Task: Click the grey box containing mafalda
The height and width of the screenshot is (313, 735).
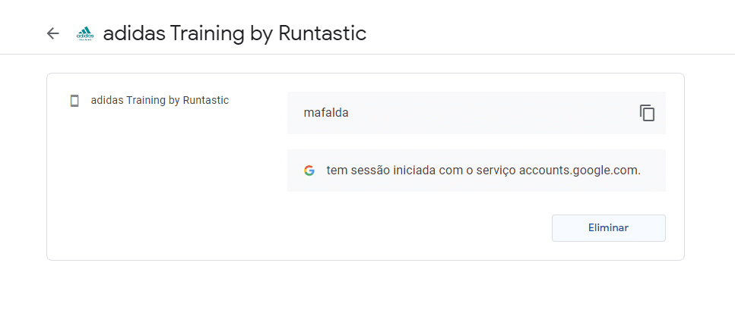Action: pos(477,113)
